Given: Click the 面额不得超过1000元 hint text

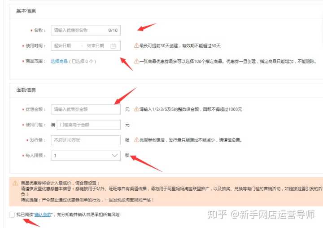Looking at the screenshot, I should click(x=223, y=109).
